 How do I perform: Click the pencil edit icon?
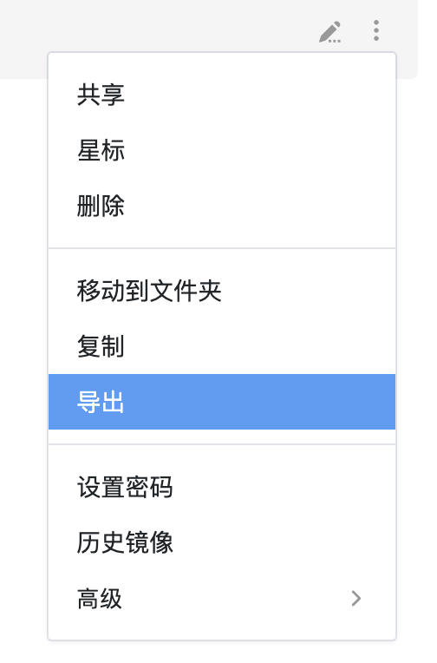click(329, 32)
